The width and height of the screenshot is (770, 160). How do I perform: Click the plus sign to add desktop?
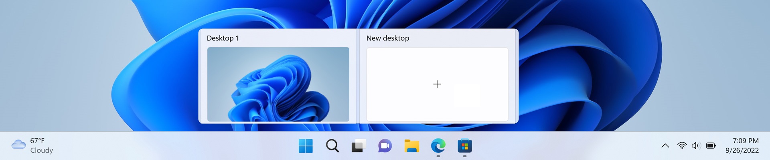pos(437,84)
